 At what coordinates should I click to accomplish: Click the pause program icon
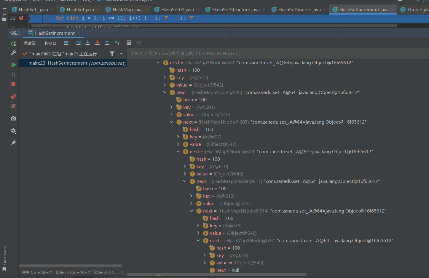click(13, 74)
